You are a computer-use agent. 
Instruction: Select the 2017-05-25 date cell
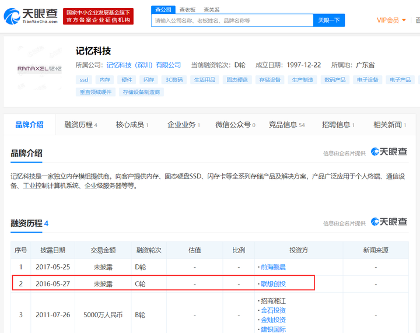(x=52, y=267)
